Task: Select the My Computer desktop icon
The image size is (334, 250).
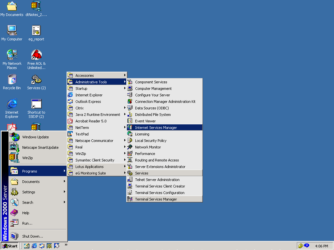Action: pos(12,33)
